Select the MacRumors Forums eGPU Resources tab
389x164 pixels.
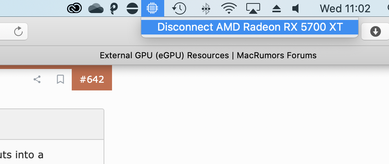pos(208,55)
